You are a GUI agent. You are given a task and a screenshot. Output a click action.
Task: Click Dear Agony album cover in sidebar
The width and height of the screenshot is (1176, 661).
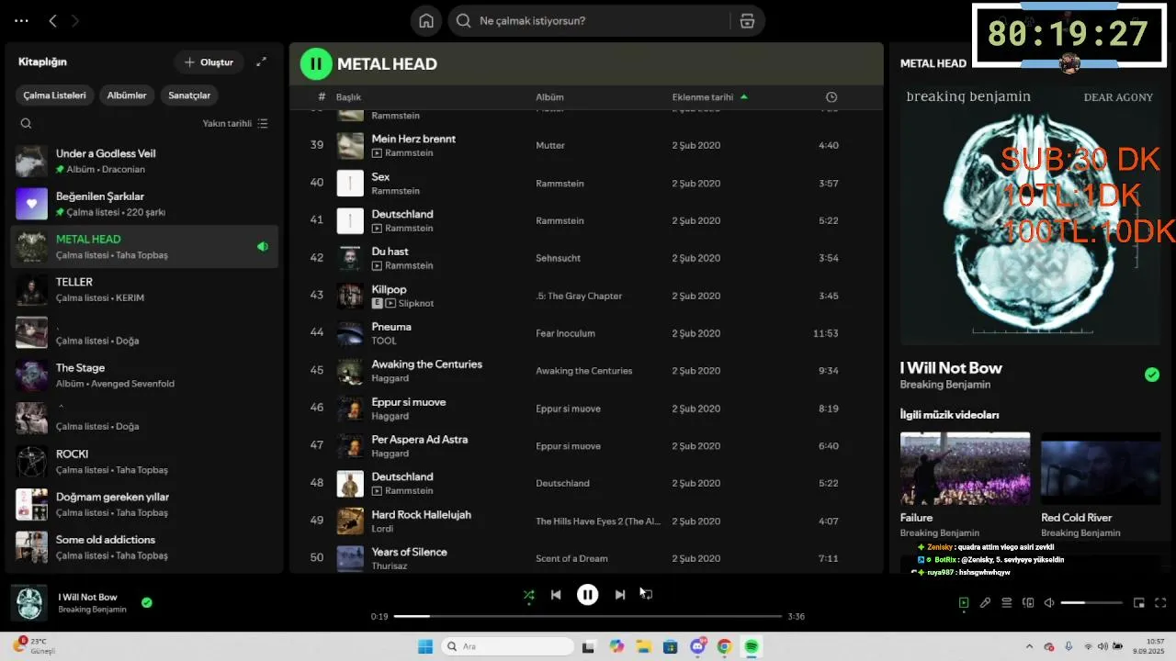point(1030,214)
